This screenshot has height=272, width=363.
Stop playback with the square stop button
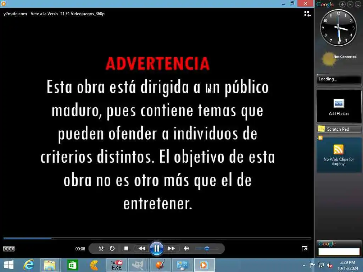(x=126, y=249)
